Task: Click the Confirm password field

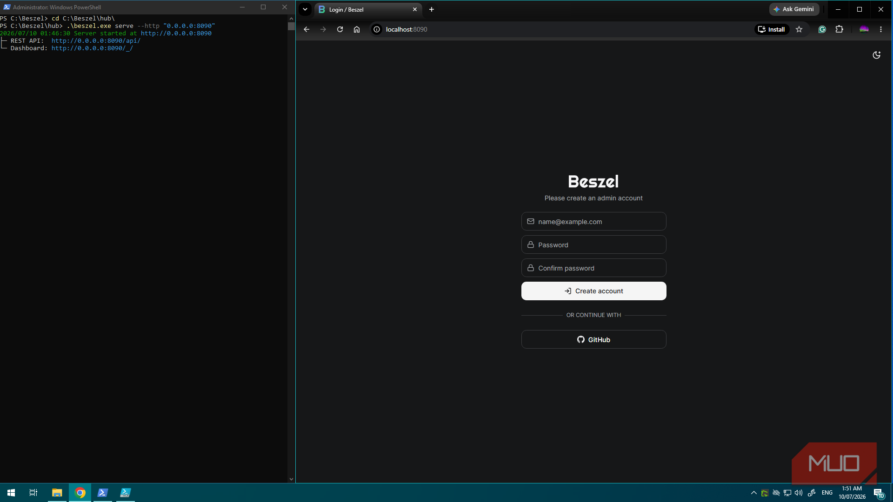Action: coord(593,268)
